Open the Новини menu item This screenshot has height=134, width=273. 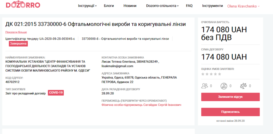pos(130,6)
